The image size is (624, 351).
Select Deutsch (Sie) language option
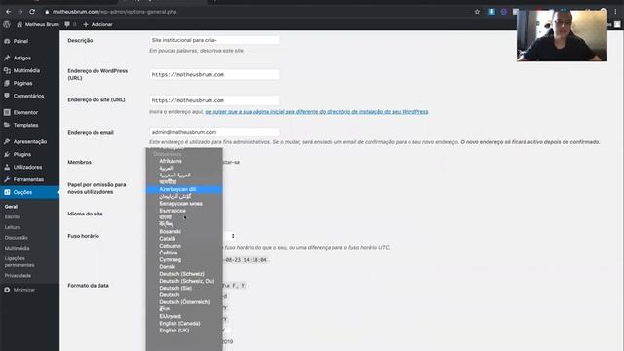175,289
